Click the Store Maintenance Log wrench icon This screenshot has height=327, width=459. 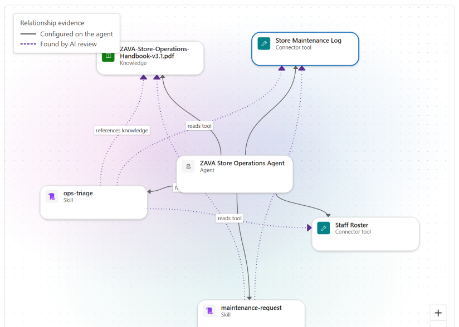tap(263, 44)
